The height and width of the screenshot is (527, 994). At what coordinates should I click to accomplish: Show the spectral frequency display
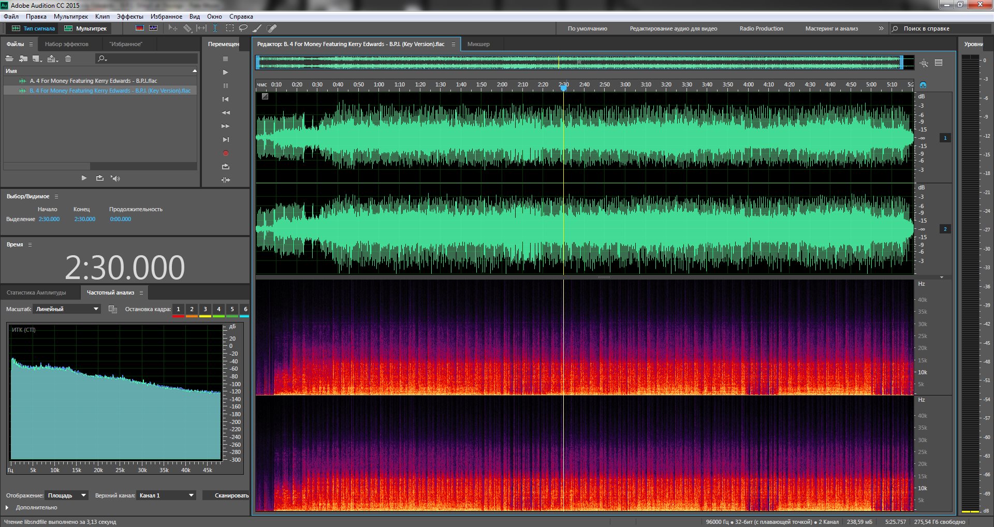tap(139, 28)
